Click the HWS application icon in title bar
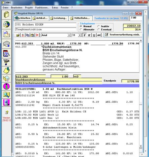The width and height of the screenshot is (149, 157). pyautogui.click(x=3, y=2)
